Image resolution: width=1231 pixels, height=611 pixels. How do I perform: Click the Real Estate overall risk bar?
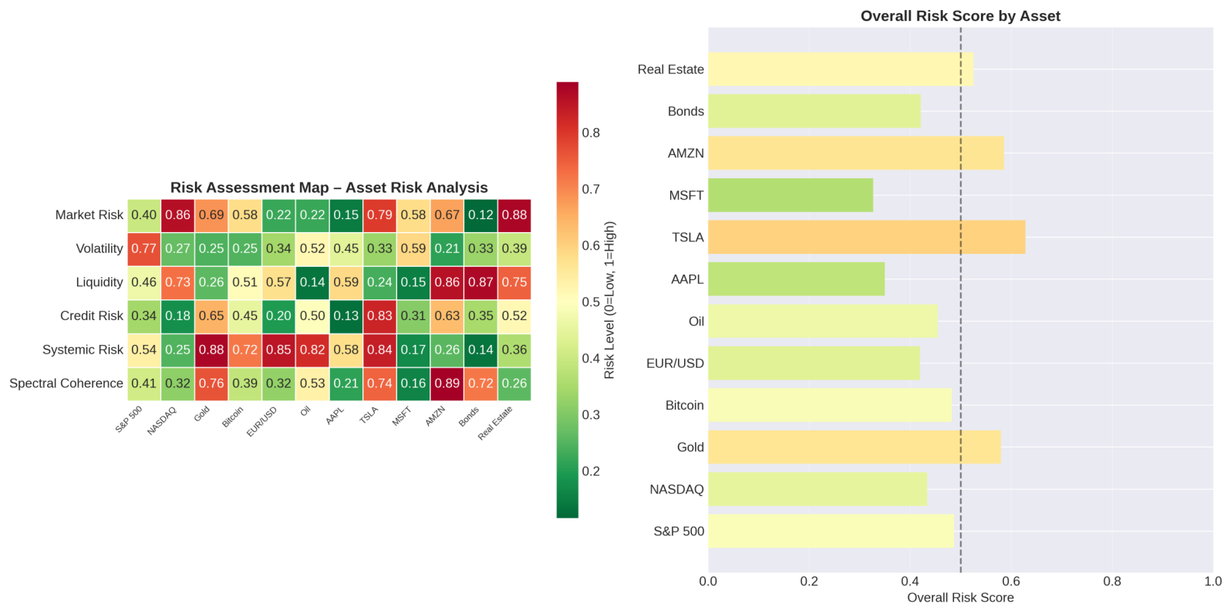pos(841,69)
